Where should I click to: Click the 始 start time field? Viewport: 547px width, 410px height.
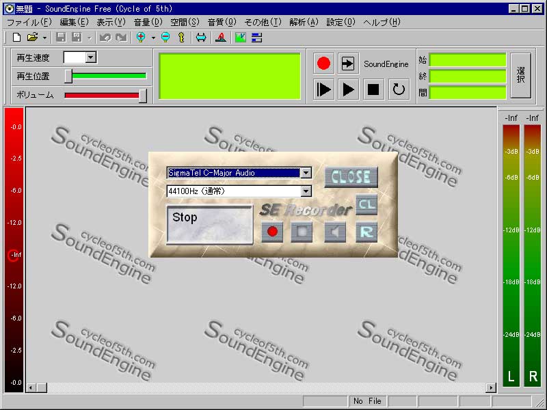click(468, 60)
